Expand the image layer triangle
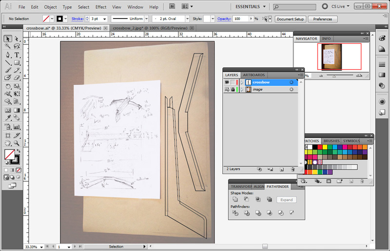 242,90
